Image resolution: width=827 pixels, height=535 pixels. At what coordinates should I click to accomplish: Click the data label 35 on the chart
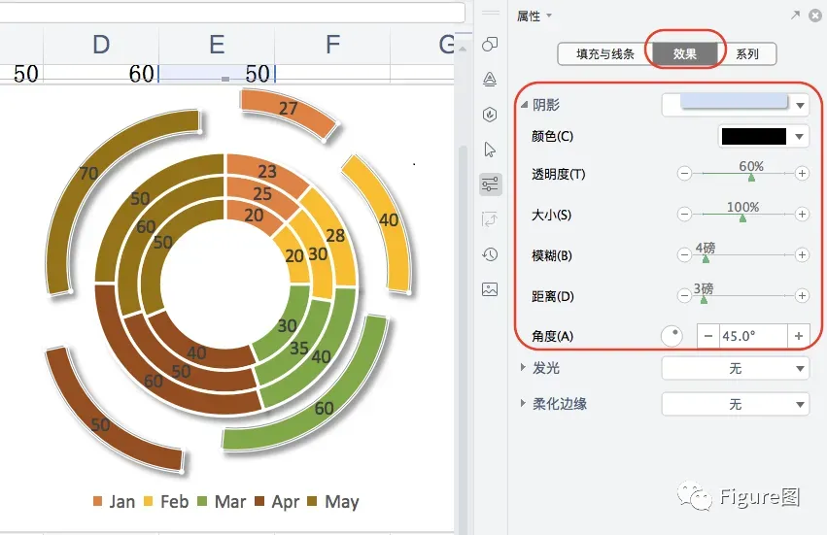click(299, 348)
